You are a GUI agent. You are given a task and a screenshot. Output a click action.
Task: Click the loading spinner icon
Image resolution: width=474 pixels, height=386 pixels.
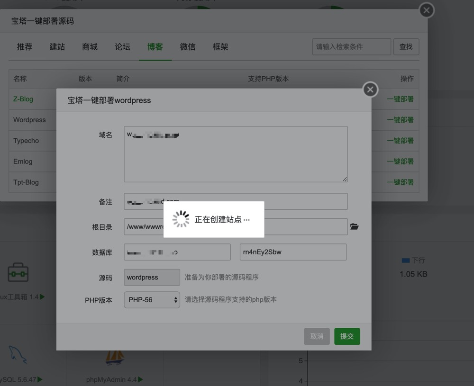coord(181,219)
